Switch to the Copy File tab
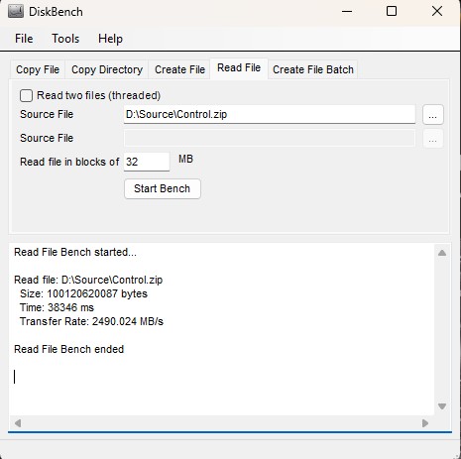 coord(38,69)
